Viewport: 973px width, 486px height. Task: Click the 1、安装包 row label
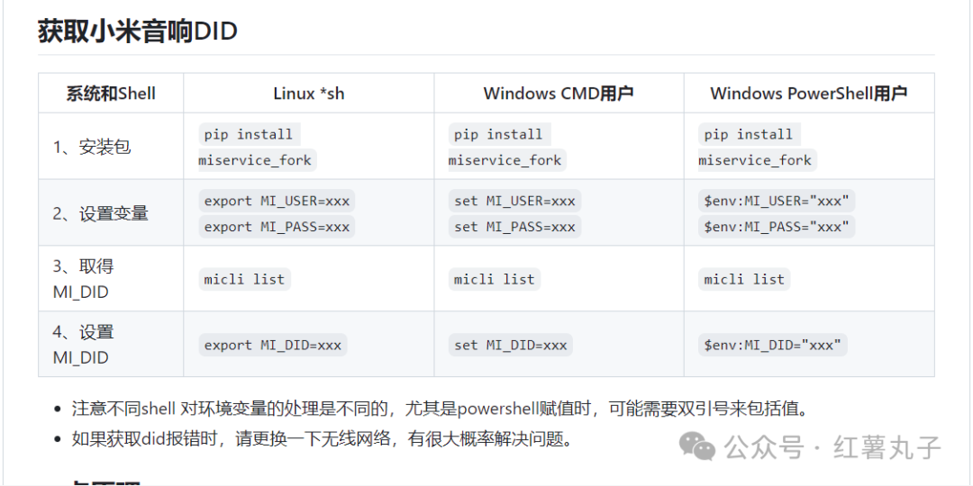click(x=92, y=147)
